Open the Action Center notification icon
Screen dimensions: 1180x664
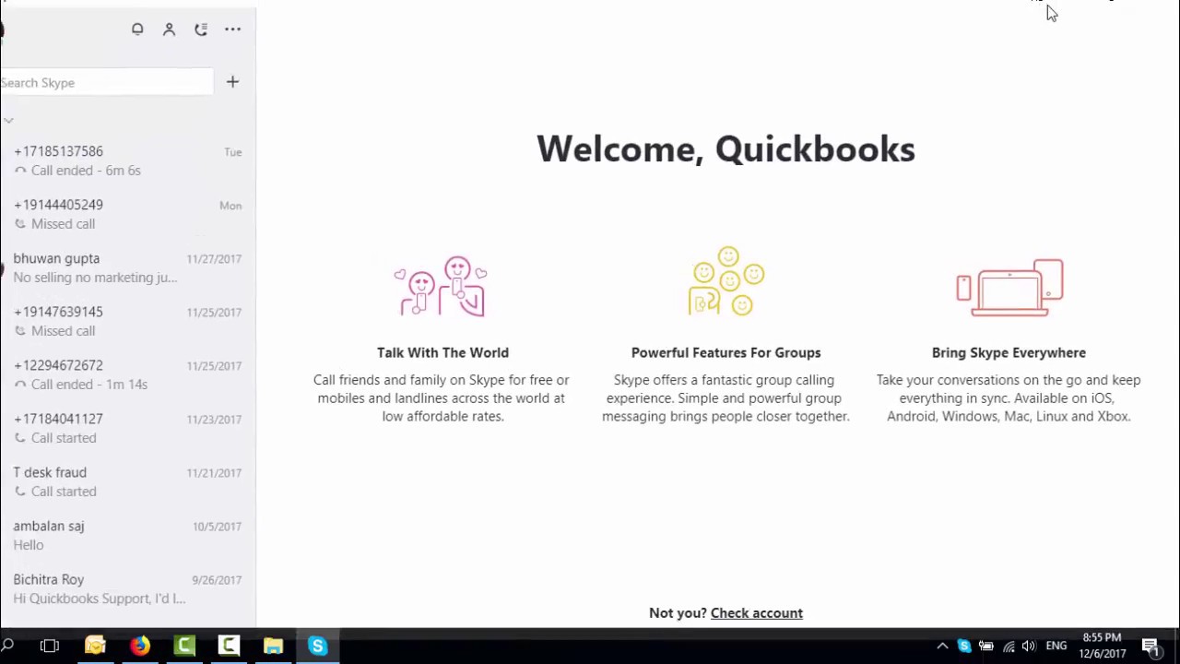click(1150, 646)
